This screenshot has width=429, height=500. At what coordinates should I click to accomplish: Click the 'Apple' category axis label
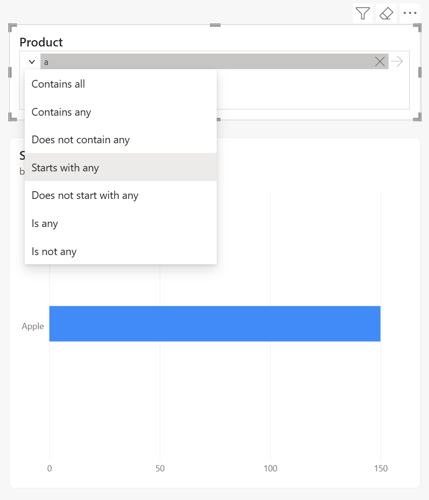[x=32, y=326]
